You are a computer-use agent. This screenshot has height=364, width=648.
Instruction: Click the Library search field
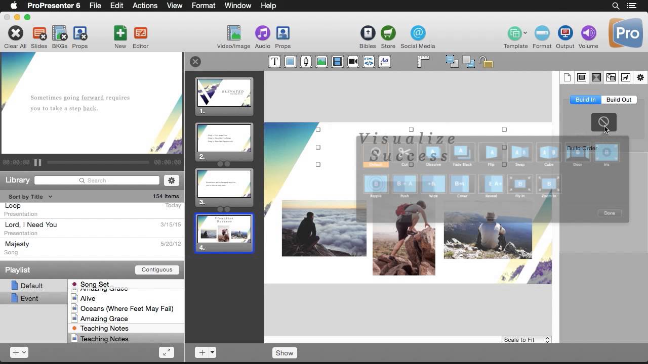(x=97, y=180)
